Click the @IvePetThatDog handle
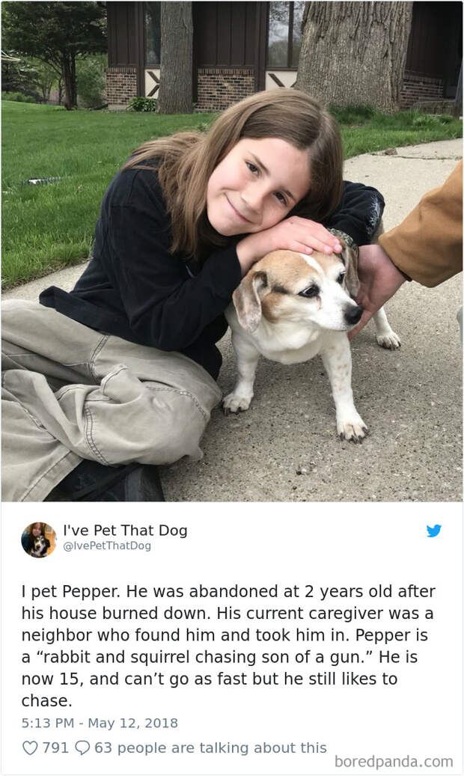The height and width of the screenshot is (776, 464). tap(107, 546)
